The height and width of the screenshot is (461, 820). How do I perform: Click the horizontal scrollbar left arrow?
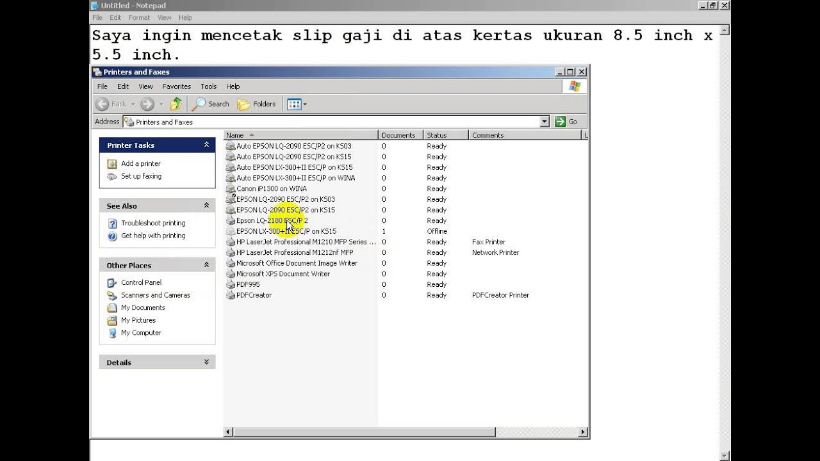[228, 432]
